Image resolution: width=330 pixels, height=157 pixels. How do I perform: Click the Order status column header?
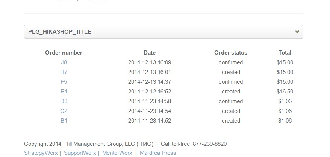click(231, 53)
